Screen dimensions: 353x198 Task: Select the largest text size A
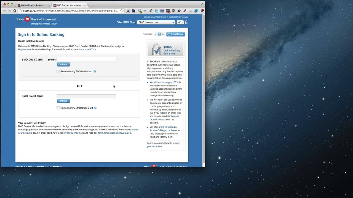tap(163, 34)
